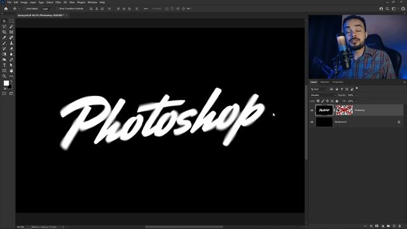
Task: Select the Healing Brush tool
Action: click(x=11, y=38)
